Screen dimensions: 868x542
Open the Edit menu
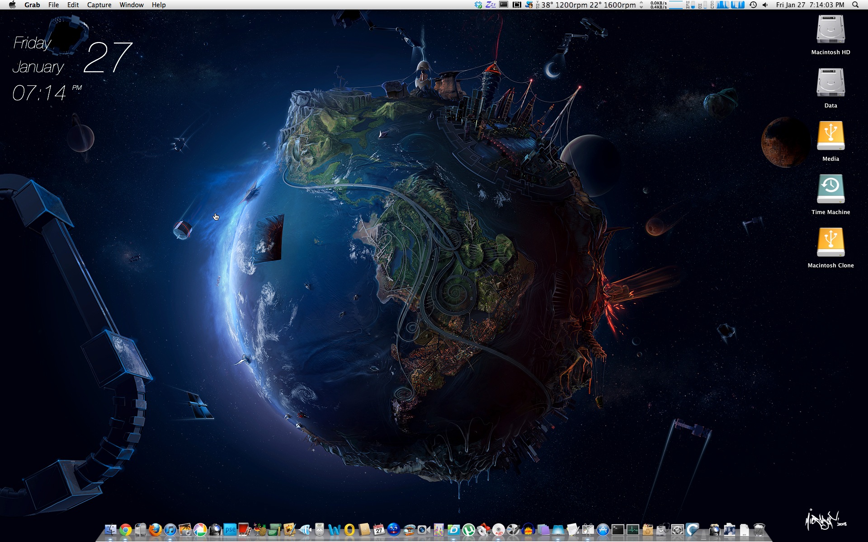[x=73, y=5]
